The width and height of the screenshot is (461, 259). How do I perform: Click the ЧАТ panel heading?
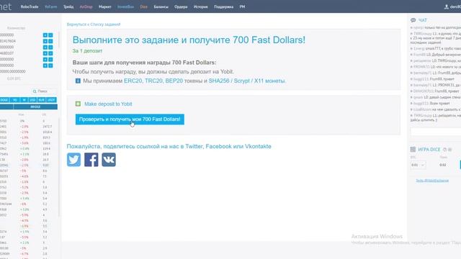click(x=423, y=20)
